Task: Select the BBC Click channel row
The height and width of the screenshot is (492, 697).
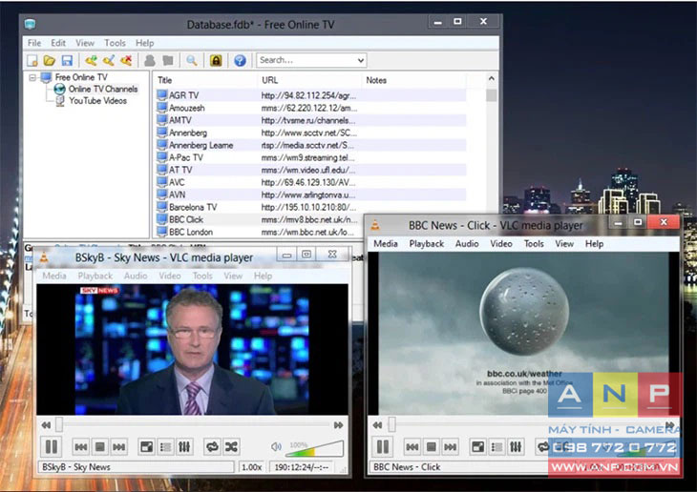Action: point(310,219)
